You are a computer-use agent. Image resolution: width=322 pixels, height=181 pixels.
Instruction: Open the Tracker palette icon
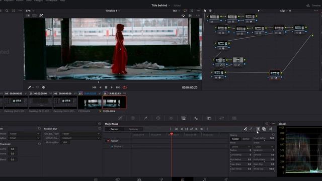click(171, 118)
